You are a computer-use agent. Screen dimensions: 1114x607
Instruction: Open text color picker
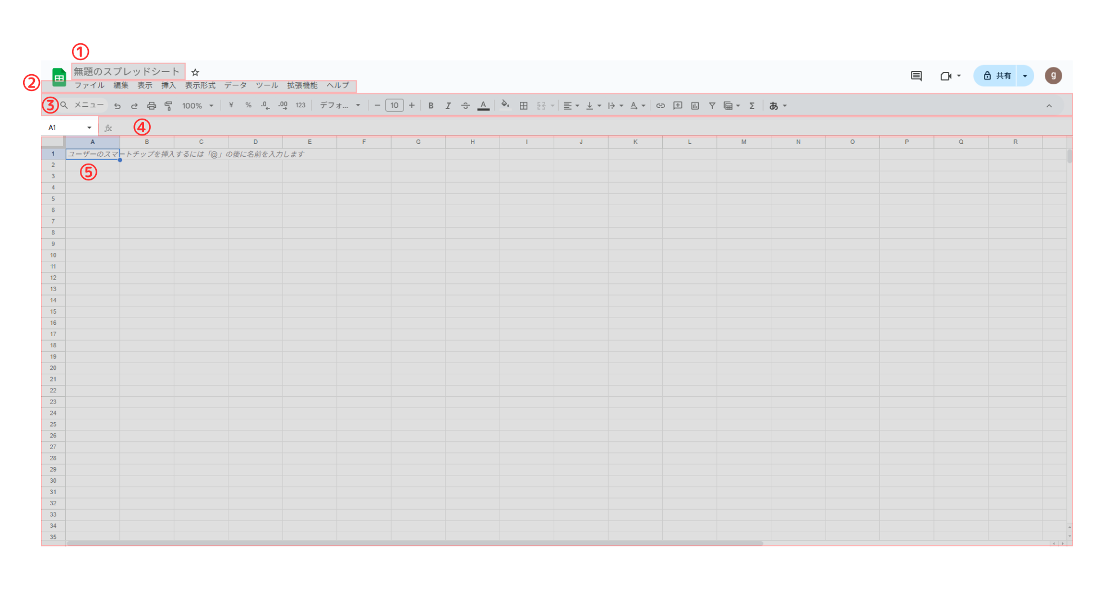coord(483,106)
